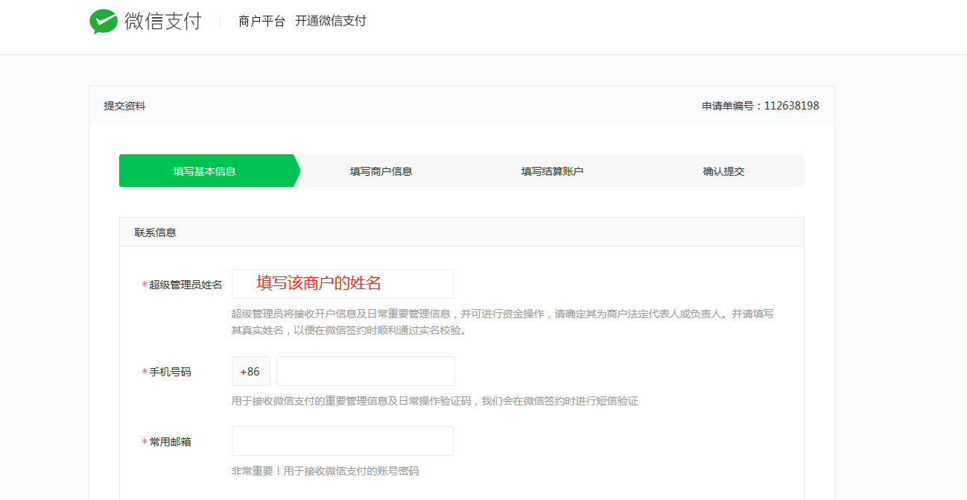Click the hint text starting 超级管理员将接收开户信息

click(502, 322)
